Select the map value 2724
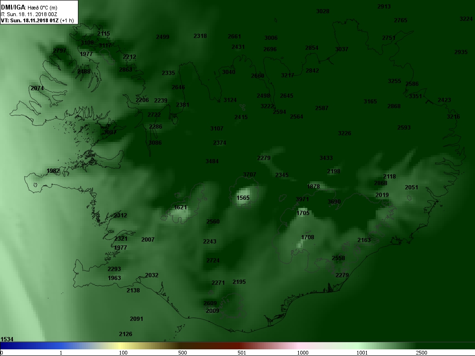Screen dimensions: 475x356 [213, 261]
